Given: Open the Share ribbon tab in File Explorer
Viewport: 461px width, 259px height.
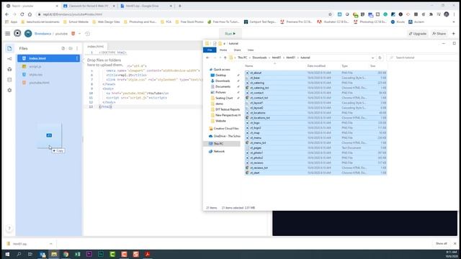Looking at the screenshot, I should [237, 50].
